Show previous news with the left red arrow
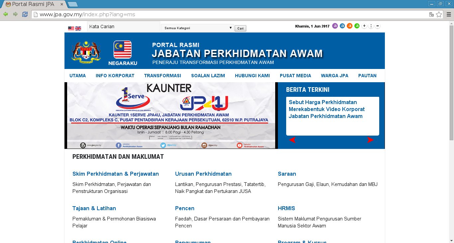 292,140
